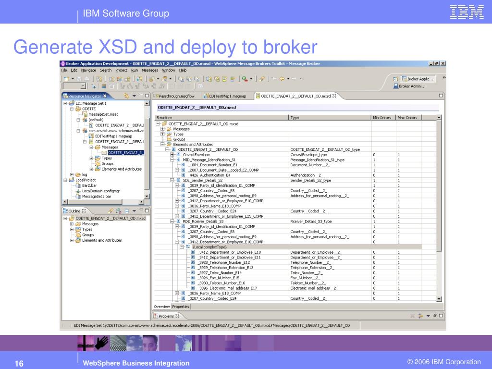Expand CovastEnvelope element in structure
This screenshot has width=492, height=369.
coord(172,155)
